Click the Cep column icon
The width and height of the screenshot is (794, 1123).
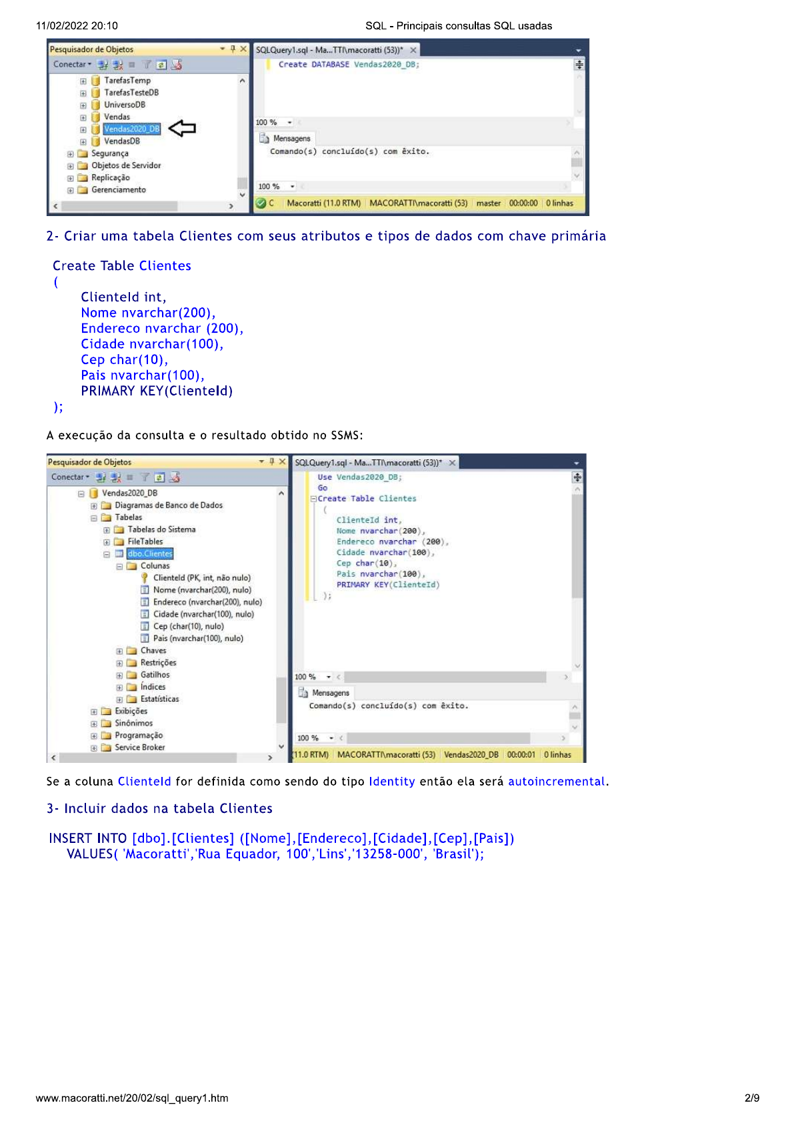[x=145, y=626]
